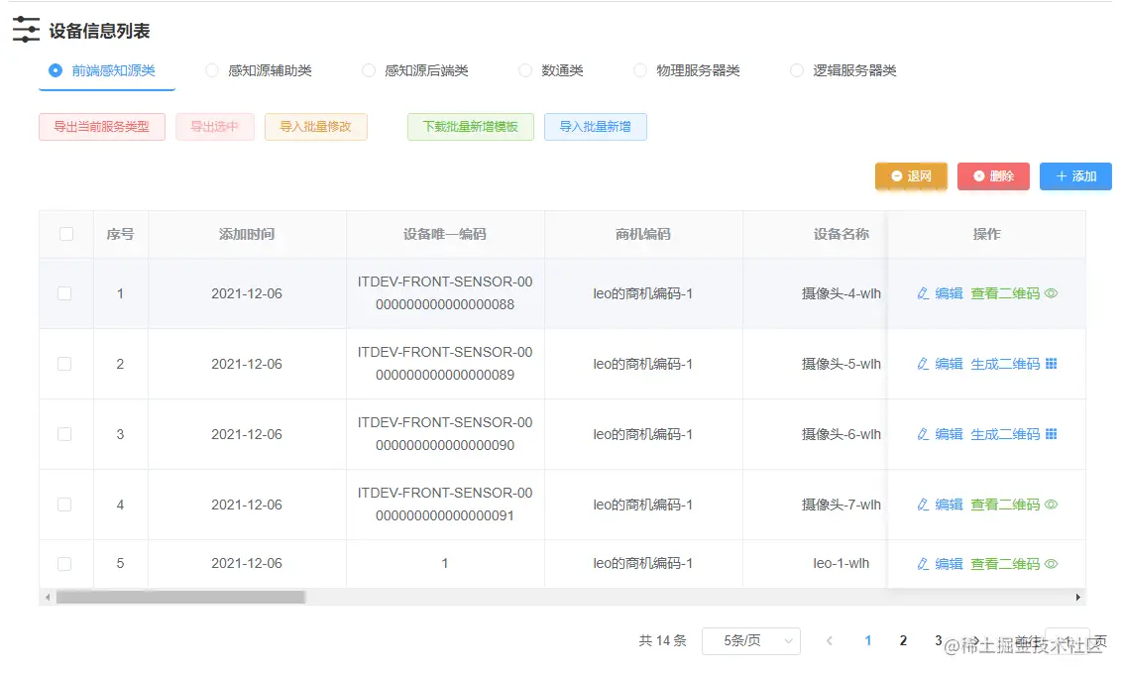Check the box for row 3
Screen dimensions: 1123x676
click(x=64, y=434)
